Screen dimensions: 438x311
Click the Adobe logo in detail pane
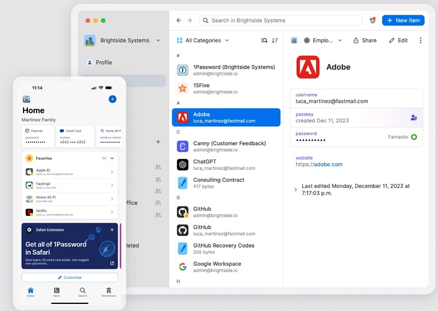tap(308, 67)
